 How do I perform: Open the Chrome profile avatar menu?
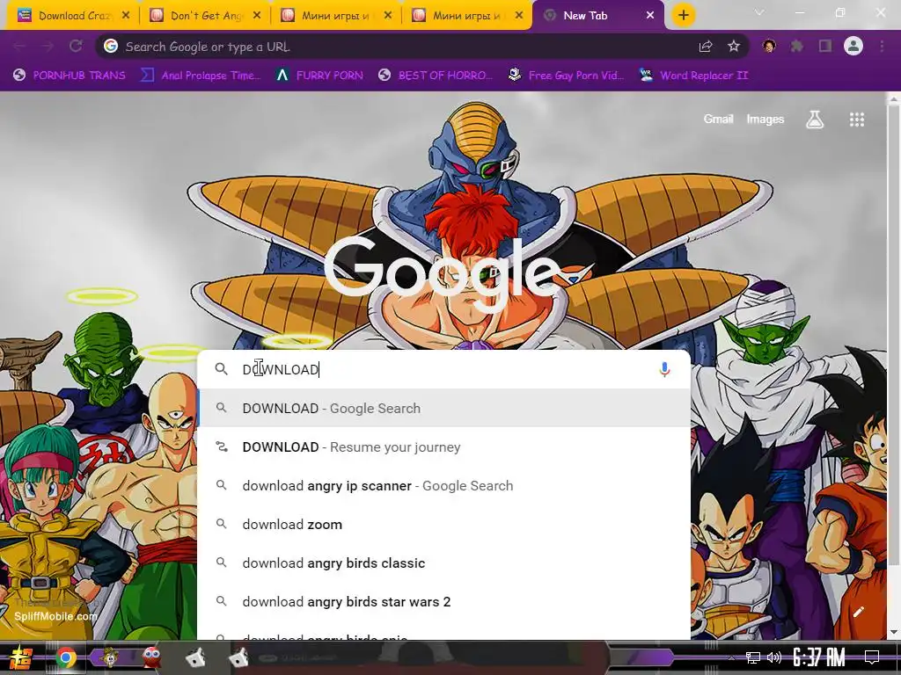coord(853,46)
